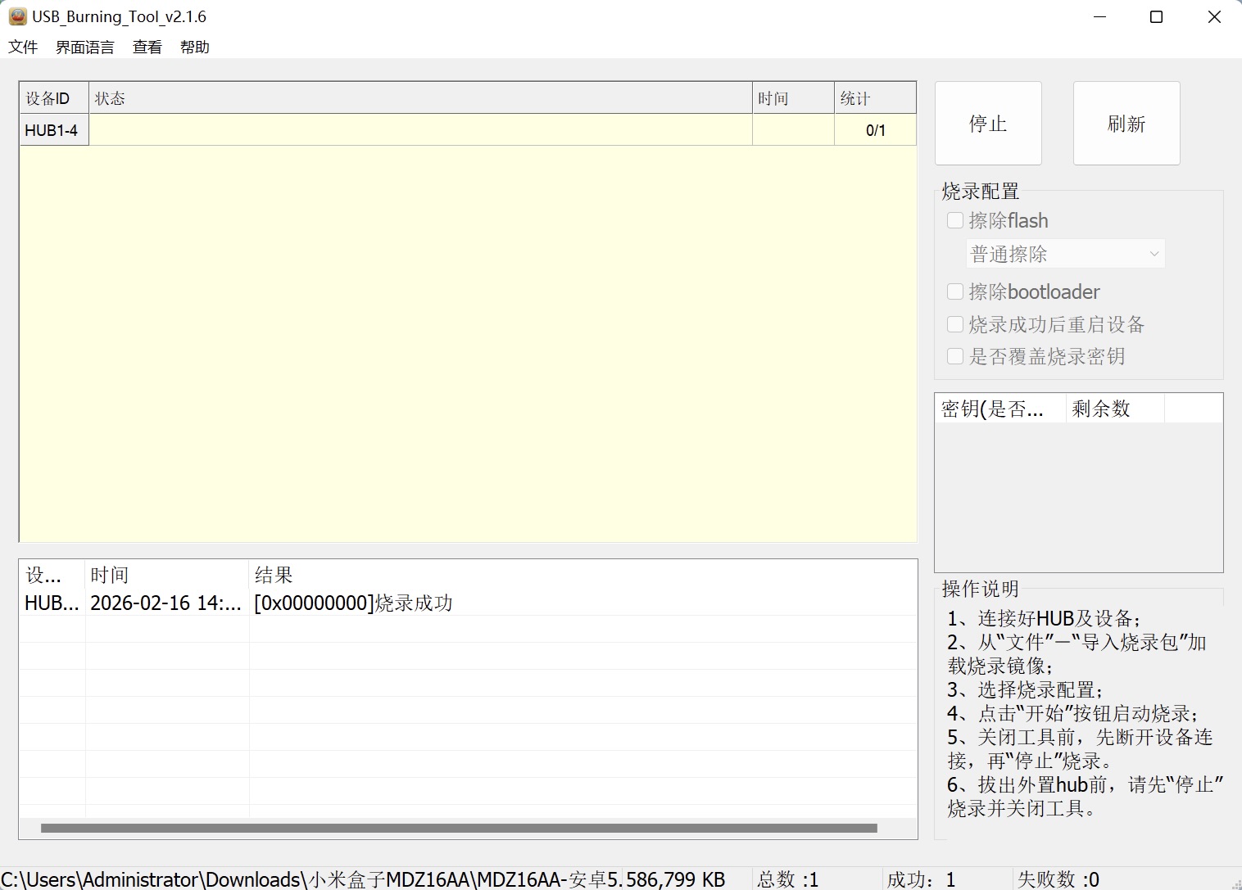Open the 帮助 menu

pyautogui.click(x=195, y=47)
